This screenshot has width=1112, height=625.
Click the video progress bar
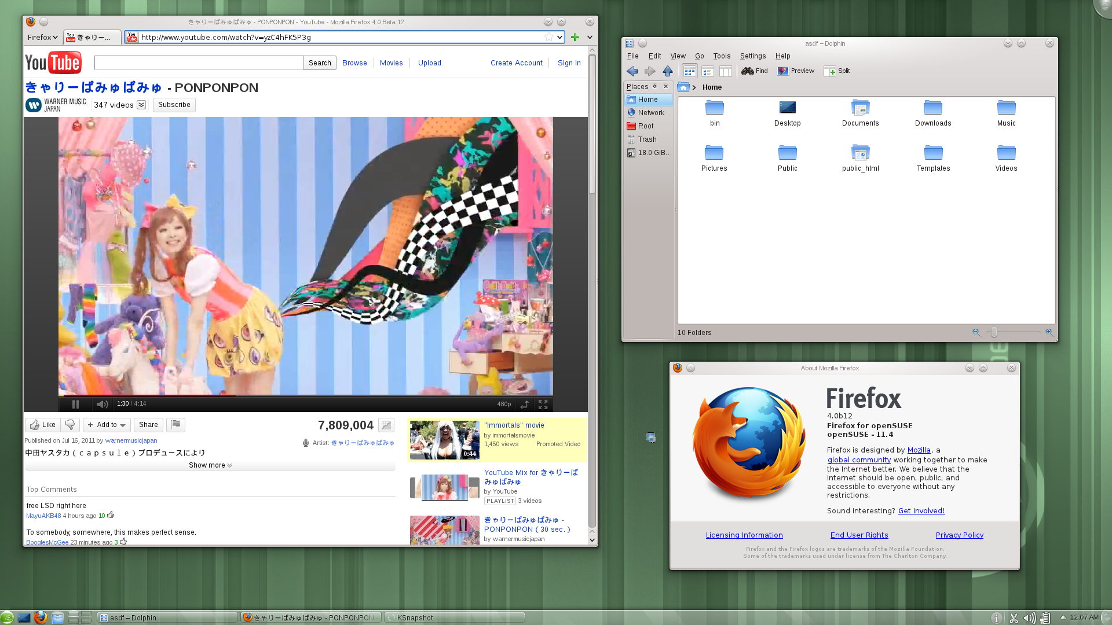pos(306,396)
